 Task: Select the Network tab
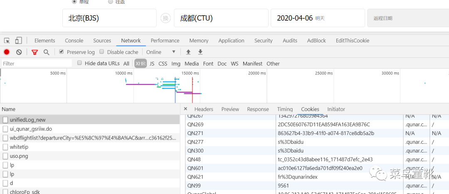coord(131,41)
